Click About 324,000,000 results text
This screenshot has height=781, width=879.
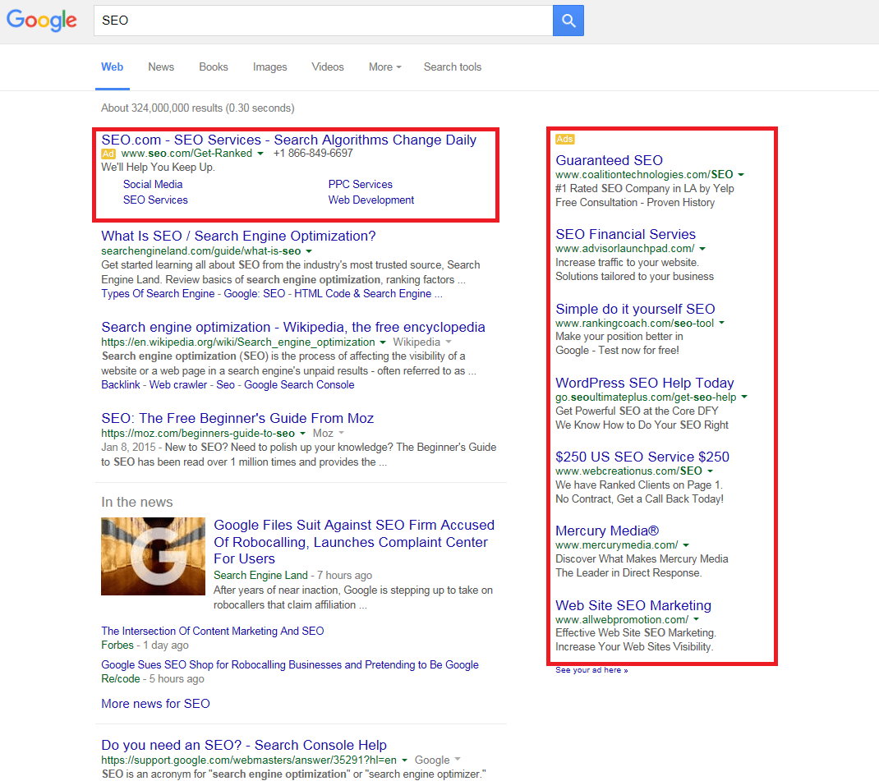click(197, 108)
